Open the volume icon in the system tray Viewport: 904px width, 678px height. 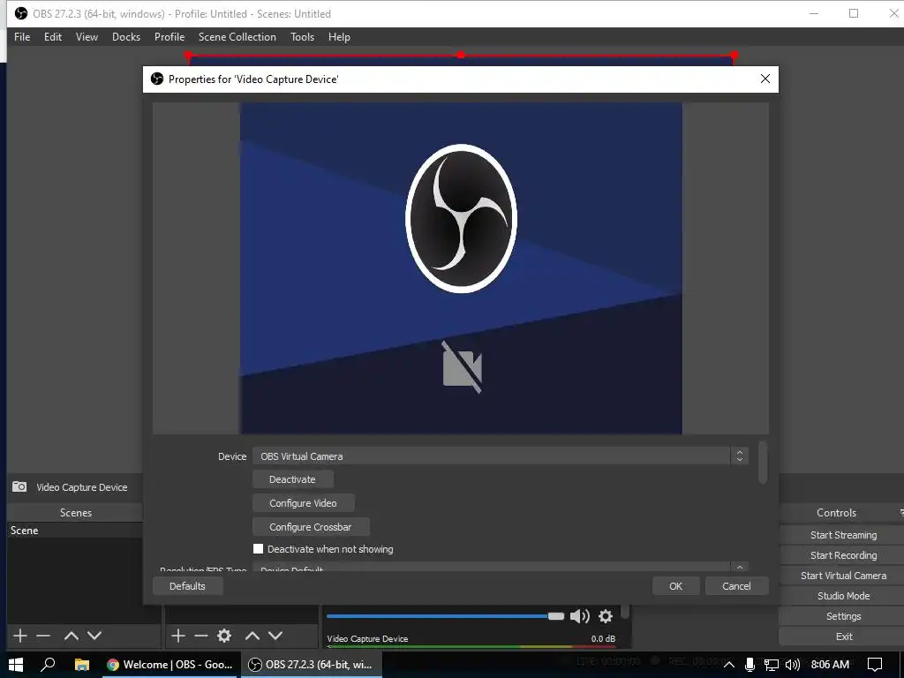click(793, 665)
